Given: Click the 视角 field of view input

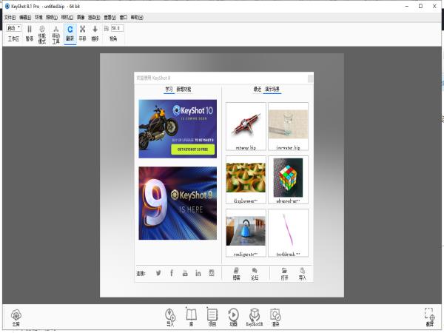Looking at the screenshot, I should point(115,28).
